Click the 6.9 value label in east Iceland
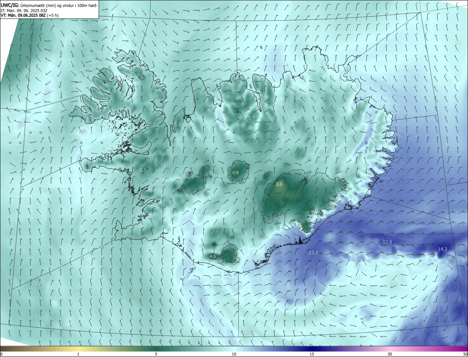468x357 pixels. 359,113
